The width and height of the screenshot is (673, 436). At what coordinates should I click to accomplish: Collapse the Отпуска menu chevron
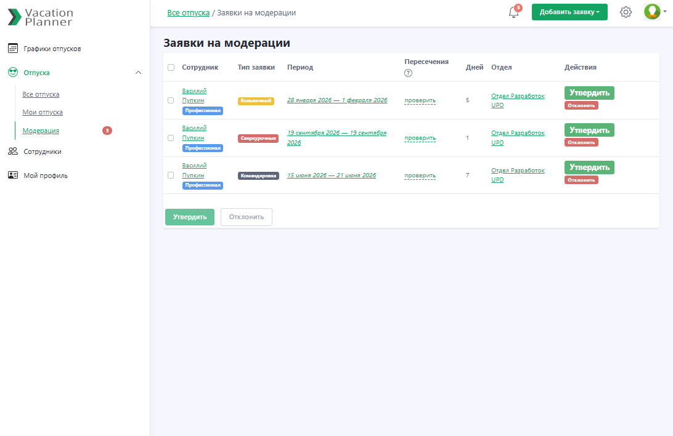(x=138, y=73)
